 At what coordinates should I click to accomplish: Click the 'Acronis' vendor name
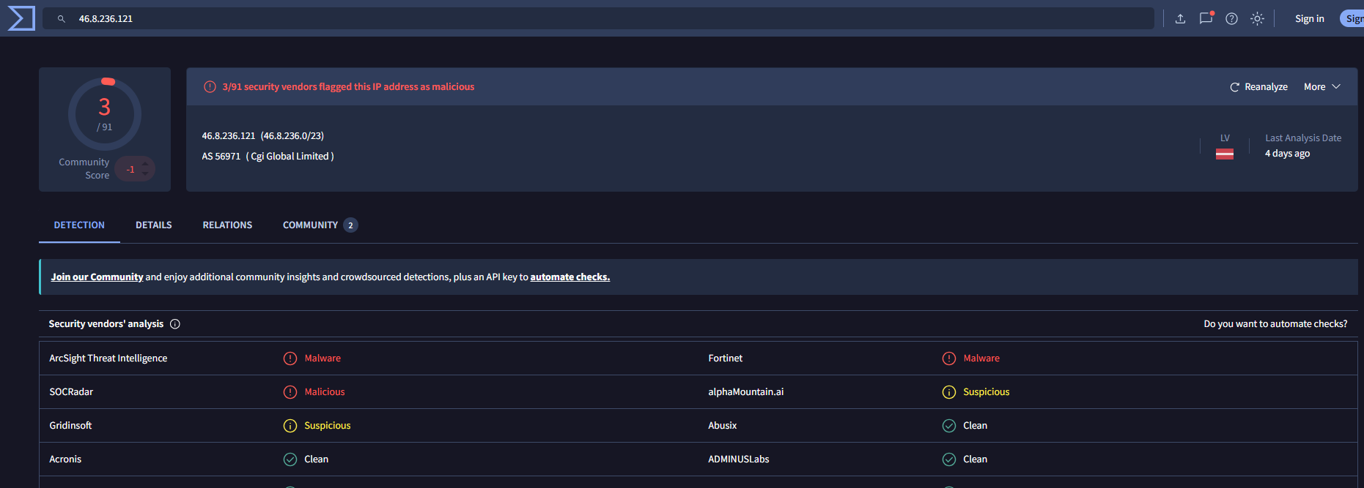[x=65, y=459]
